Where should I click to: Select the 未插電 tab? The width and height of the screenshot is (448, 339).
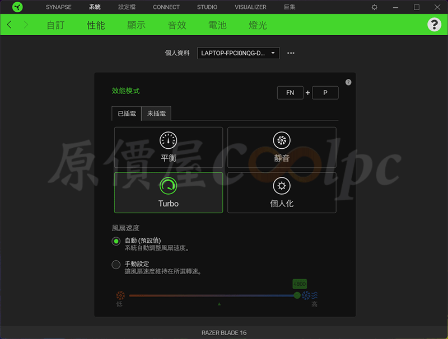[156, 114]
